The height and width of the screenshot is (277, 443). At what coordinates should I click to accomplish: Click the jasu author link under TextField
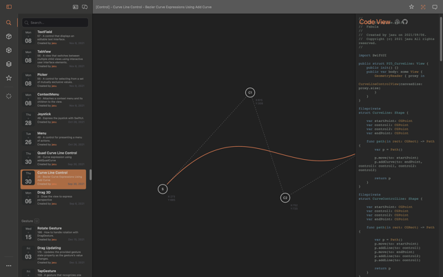pyautogui.click(x=54, y=43)
